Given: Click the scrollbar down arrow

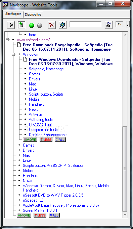Looking at the screenshot, I should (x=125, y=215).
